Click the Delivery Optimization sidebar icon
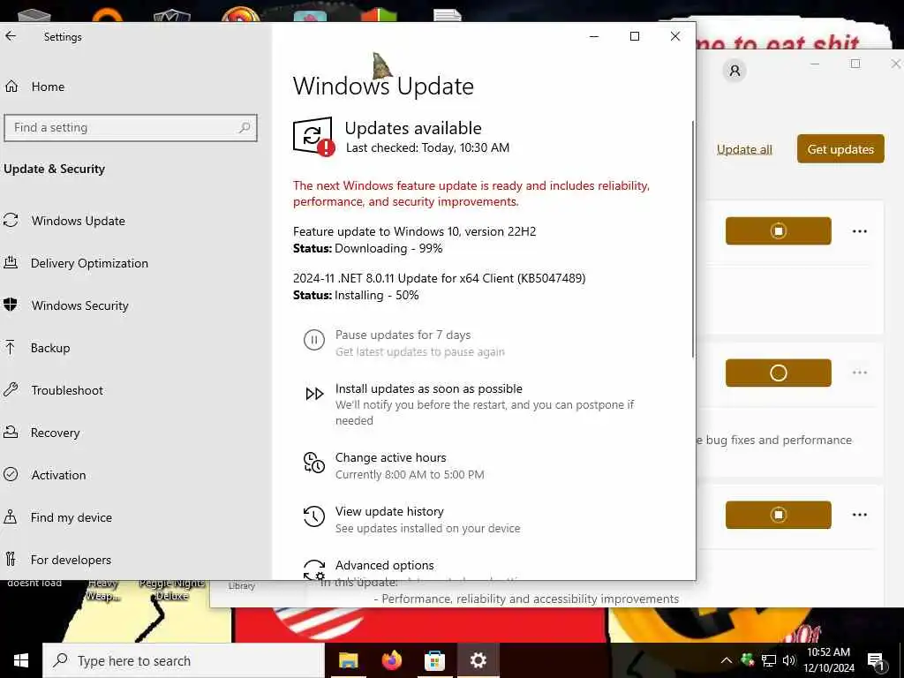 pos(11,263)
